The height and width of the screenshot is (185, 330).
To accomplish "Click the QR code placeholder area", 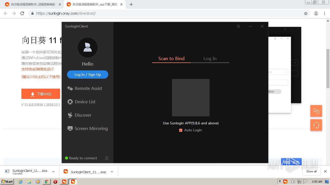I will (x=191, y=98).
